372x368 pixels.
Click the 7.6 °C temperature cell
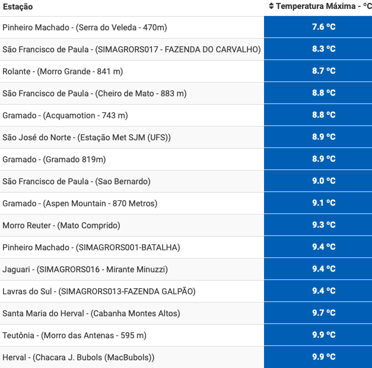(x=323, y=27)
